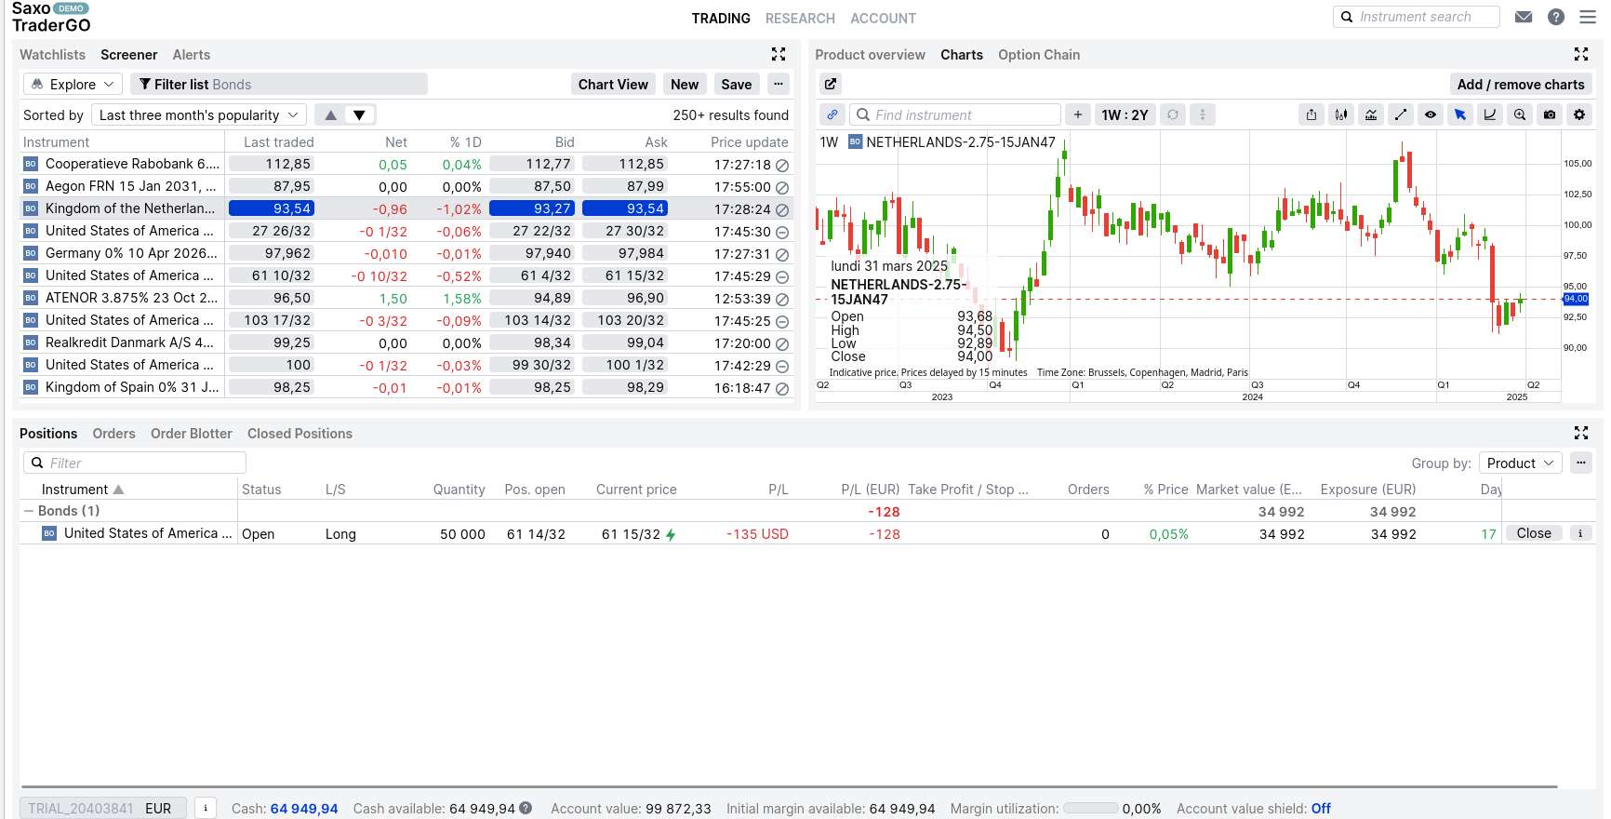Image resolution: width=1611 pixels, height=819 pixels.
Task: Open the Watchlists tab
Action: pyautogui.click(x=52, y=54)
